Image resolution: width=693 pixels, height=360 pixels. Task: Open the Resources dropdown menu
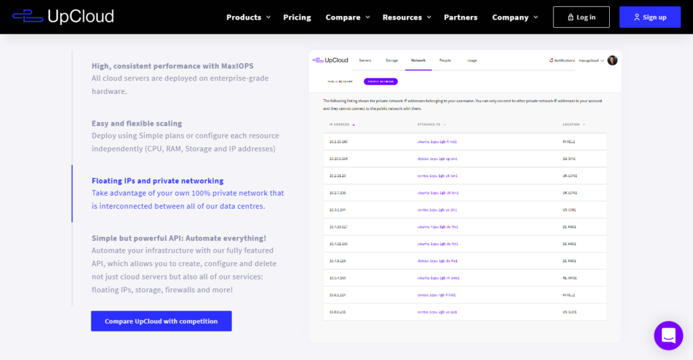point(407,17)
